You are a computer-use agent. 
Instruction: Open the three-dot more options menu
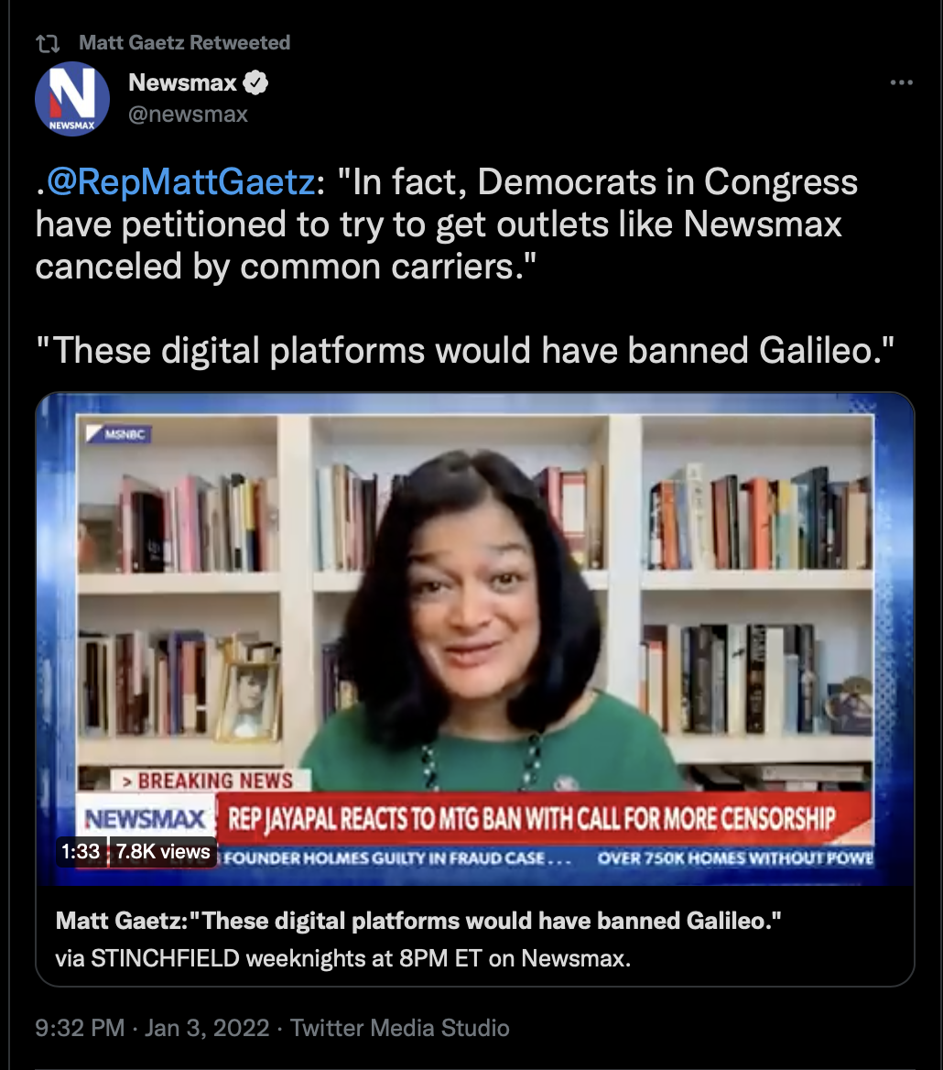(x=901, y=82)
